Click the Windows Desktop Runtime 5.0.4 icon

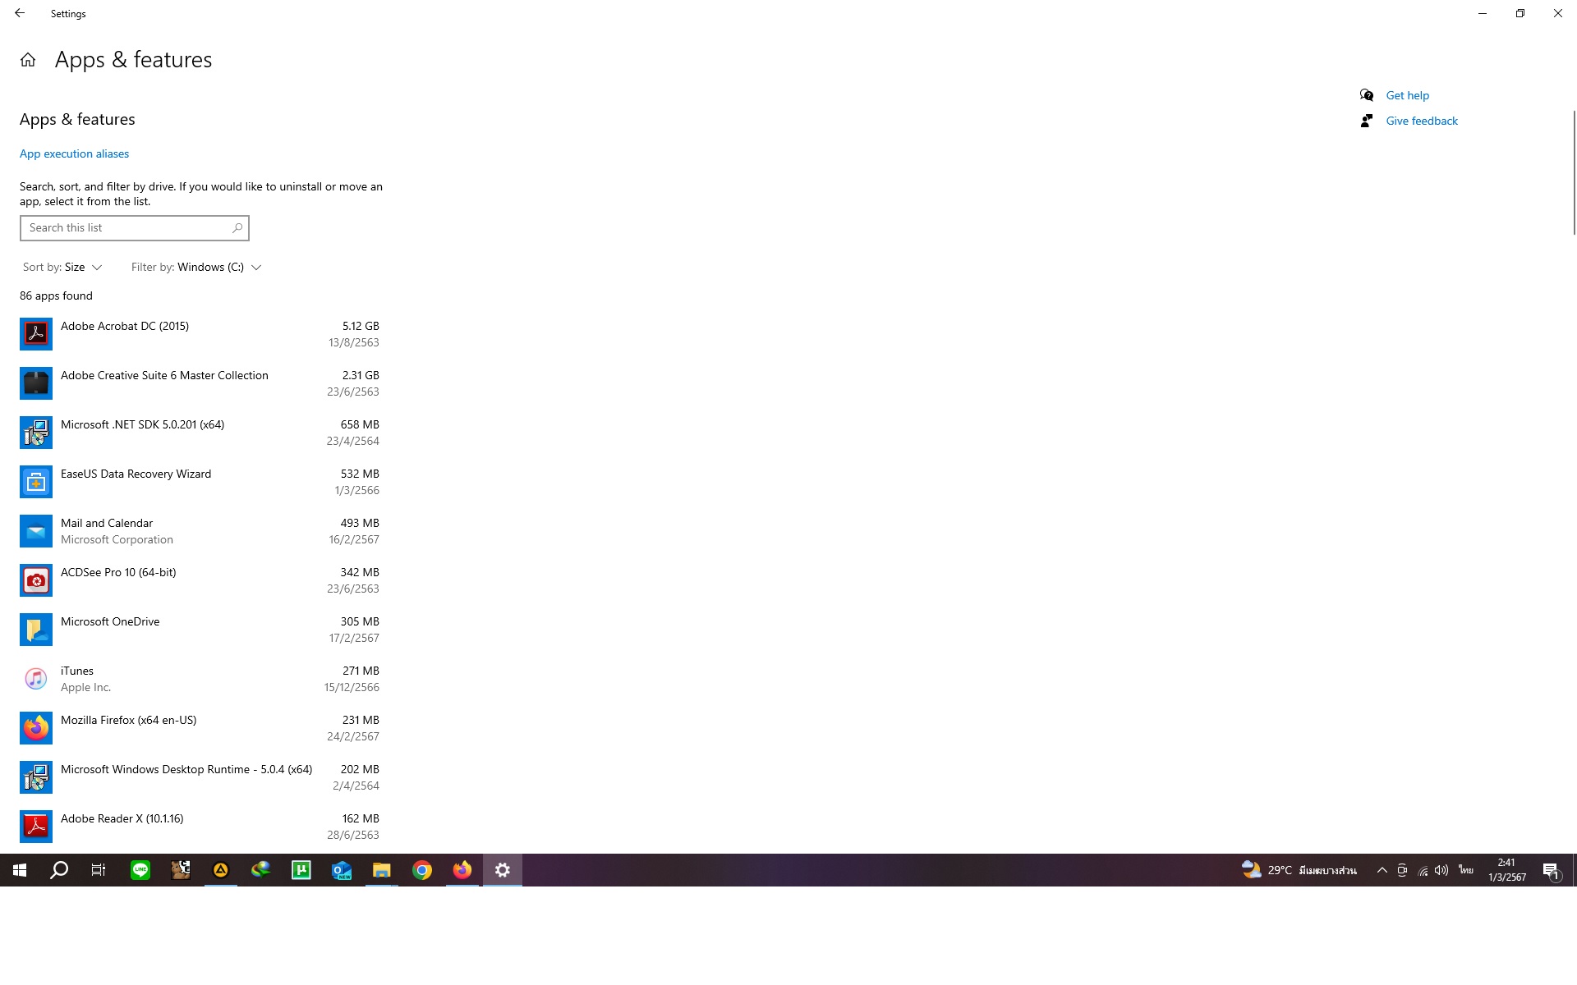coord(36,777)
